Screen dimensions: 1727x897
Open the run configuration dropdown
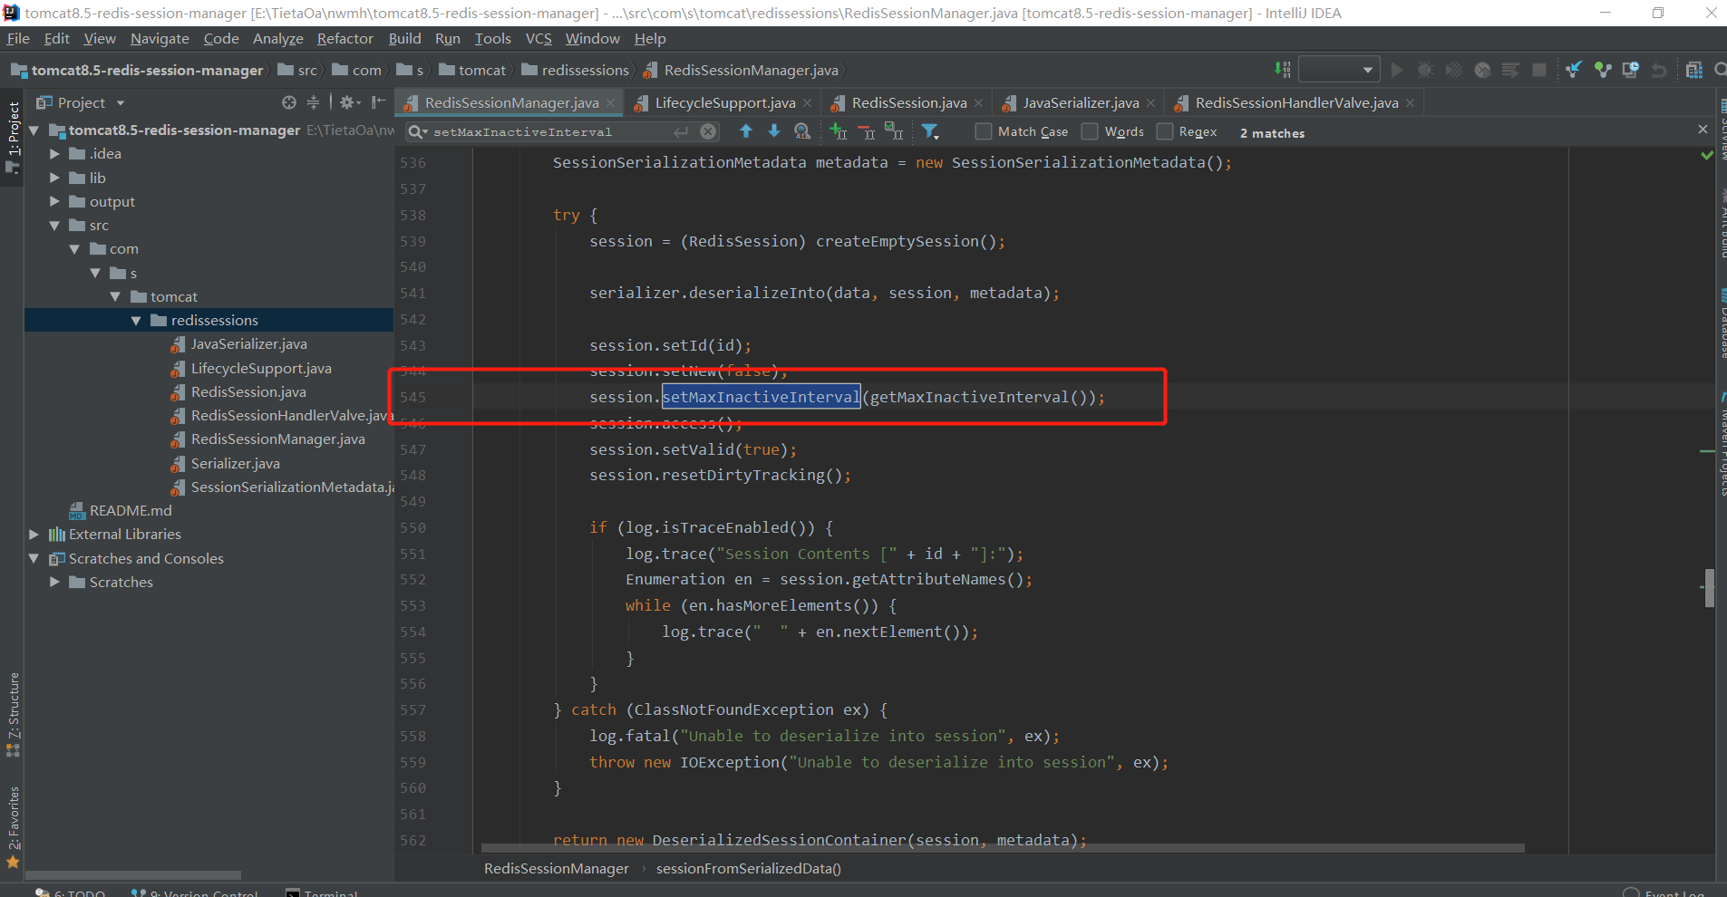(1339, 70)
